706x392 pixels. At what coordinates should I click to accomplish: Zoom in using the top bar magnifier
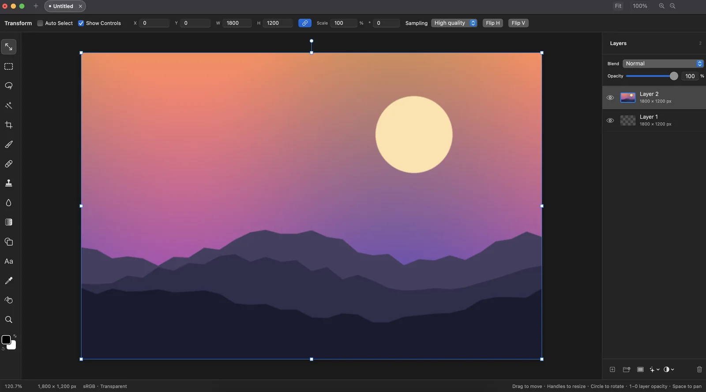point(661,6)
